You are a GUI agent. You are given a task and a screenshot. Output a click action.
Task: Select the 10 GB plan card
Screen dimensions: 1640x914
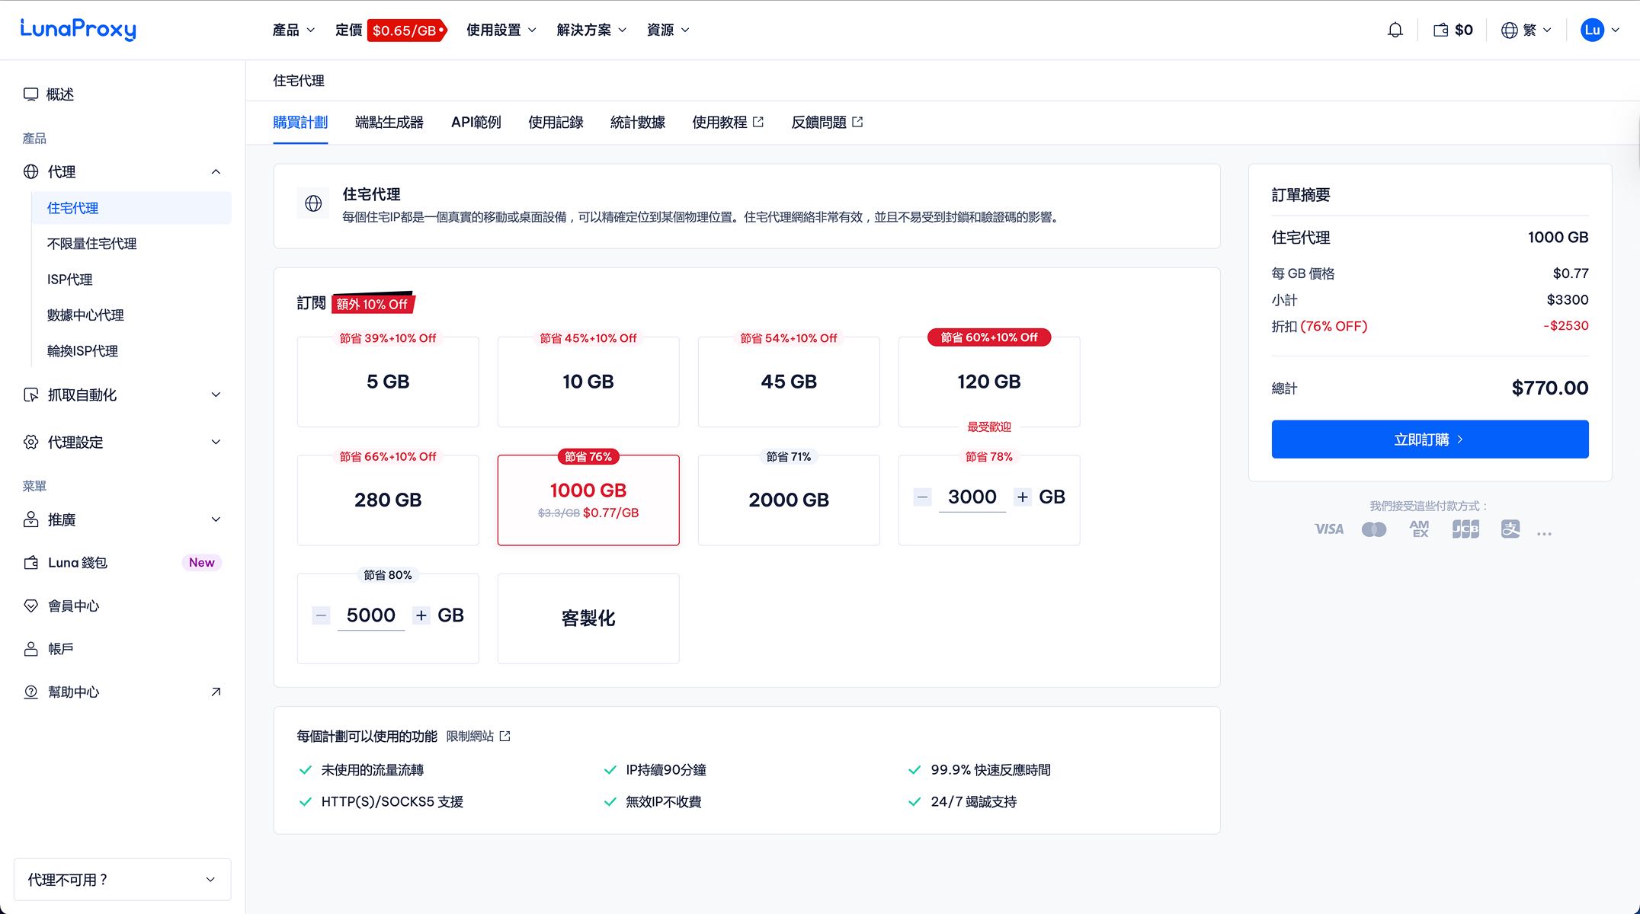588,382
